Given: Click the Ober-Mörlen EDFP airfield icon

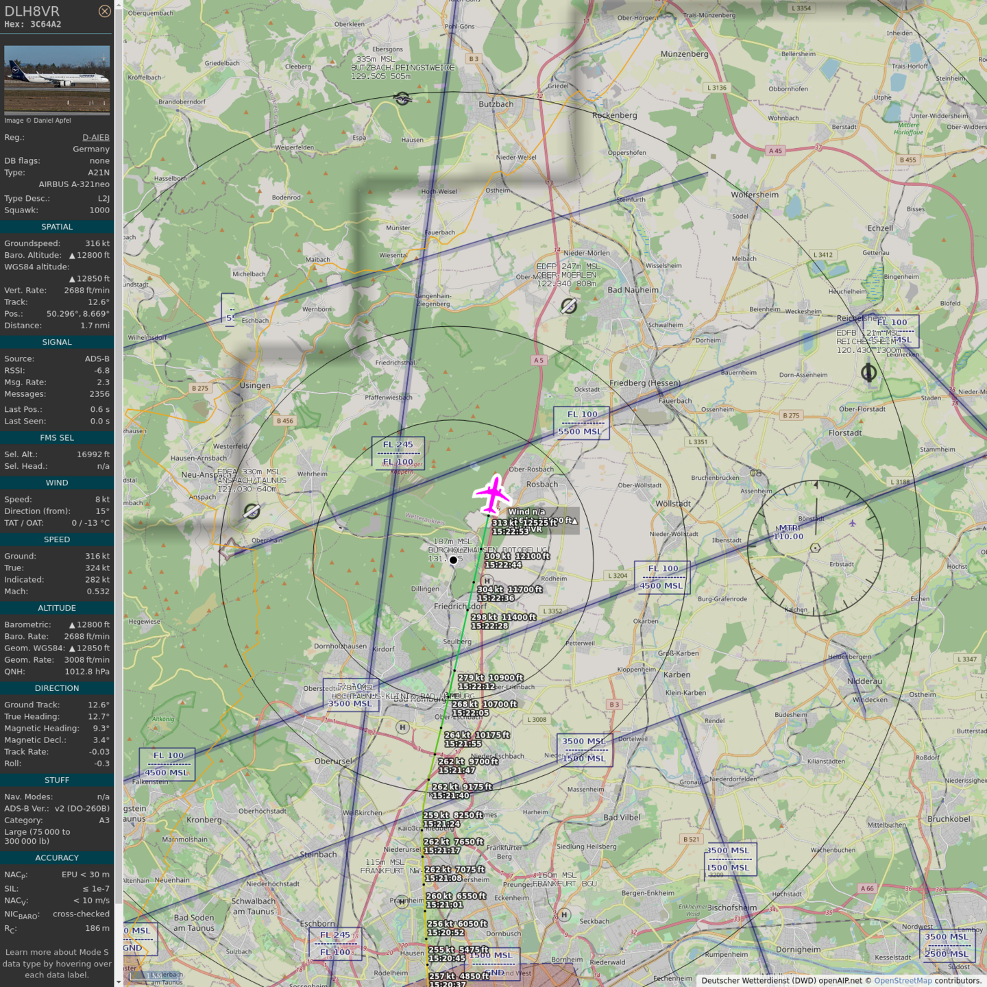Looking at the screenshot, I should (569, 306).
